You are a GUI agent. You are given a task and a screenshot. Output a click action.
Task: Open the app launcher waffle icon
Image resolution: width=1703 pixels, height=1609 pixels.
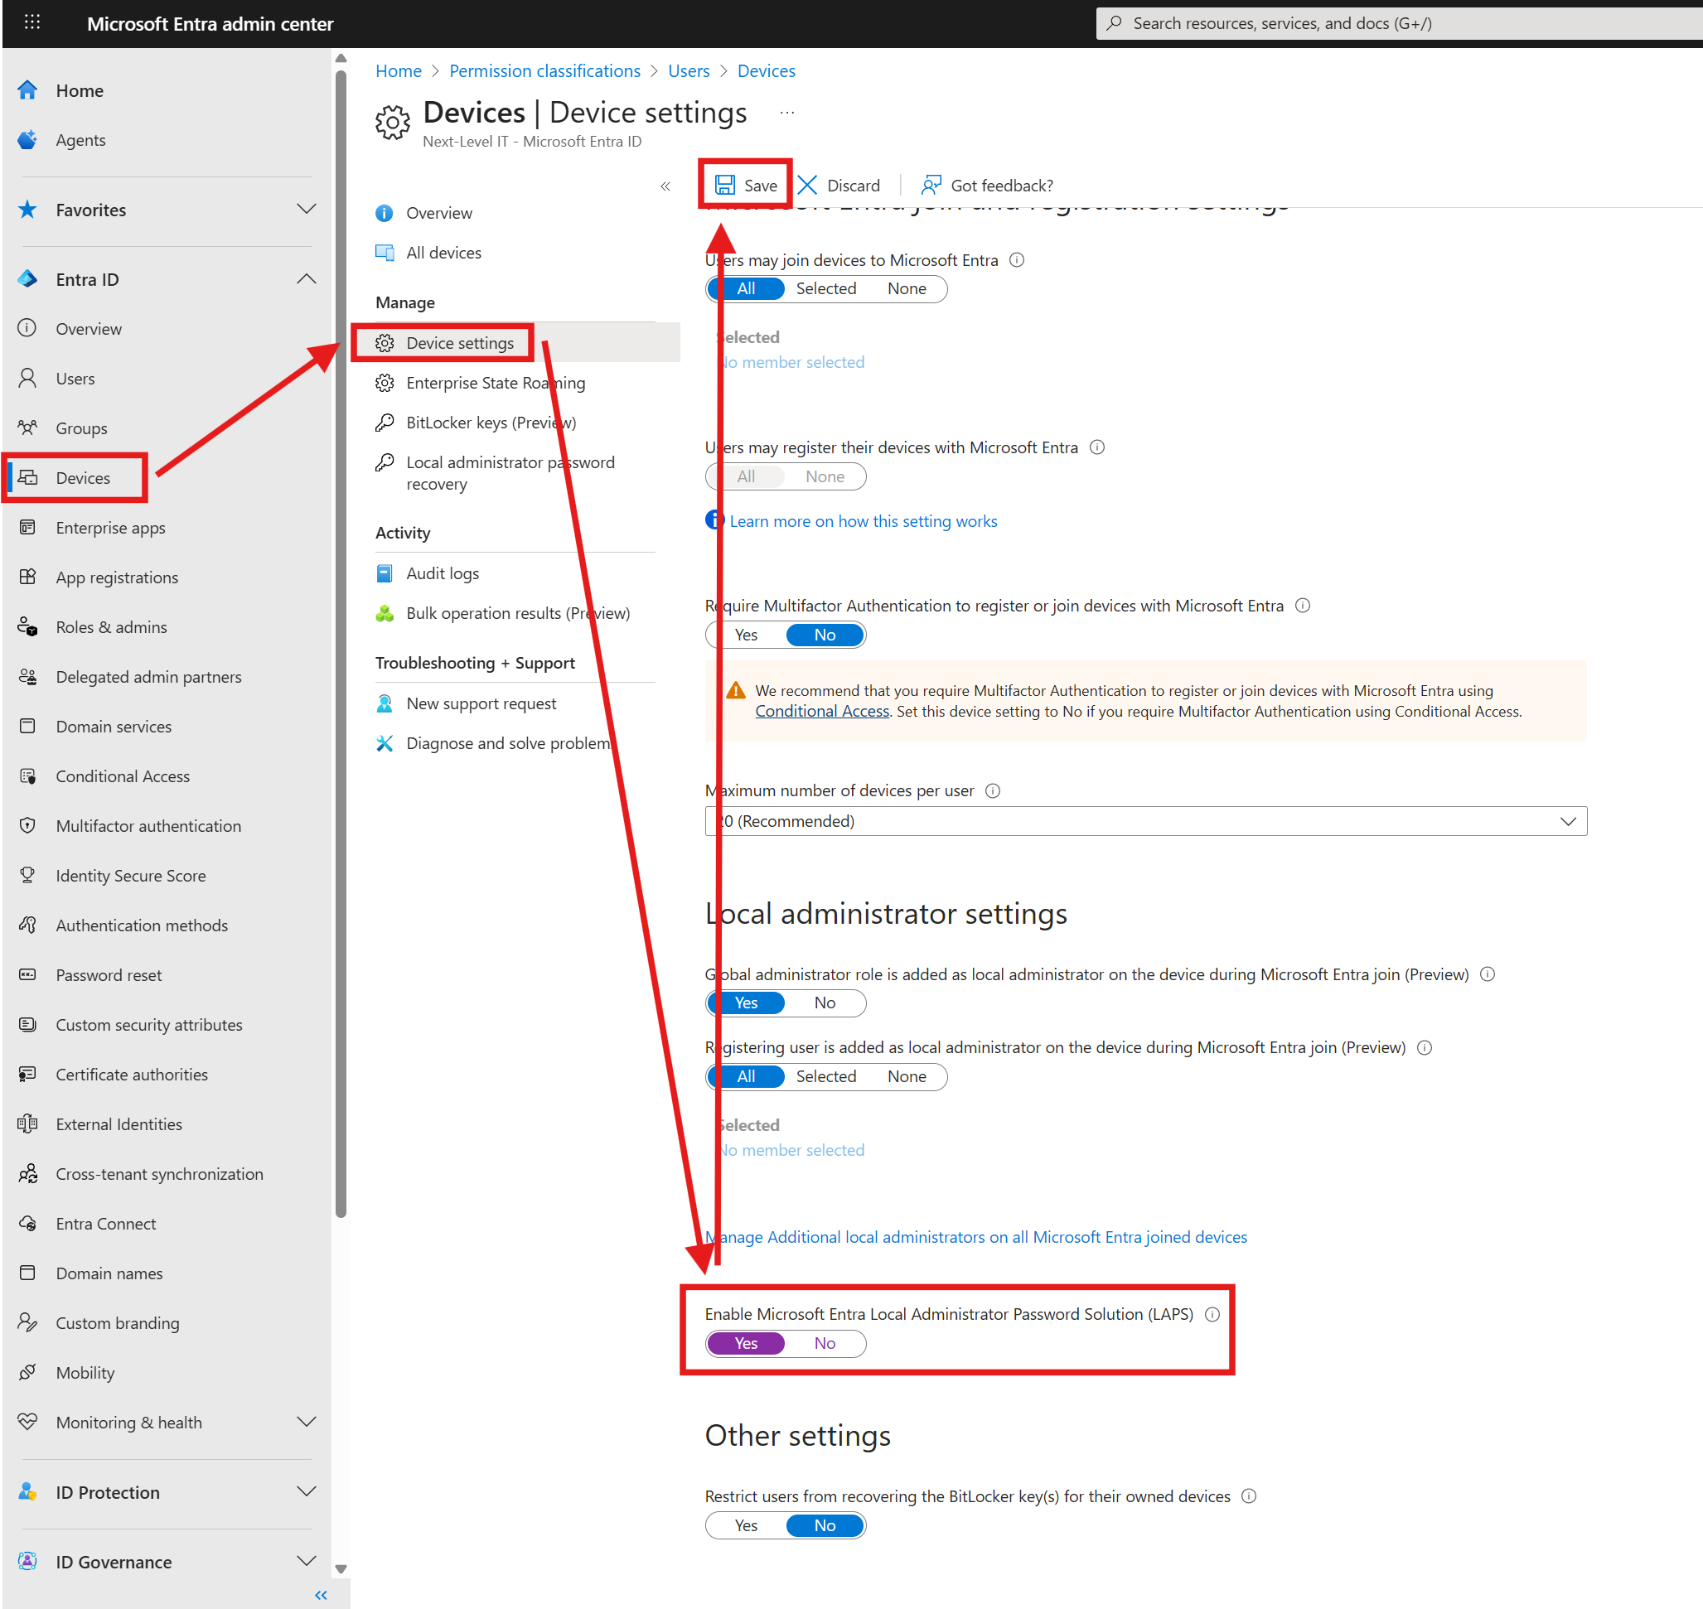31,22
